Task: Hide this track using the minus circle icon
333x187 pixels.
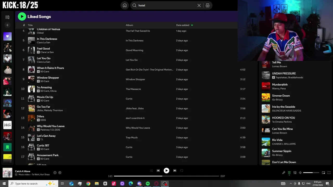Action: (55, 173)
